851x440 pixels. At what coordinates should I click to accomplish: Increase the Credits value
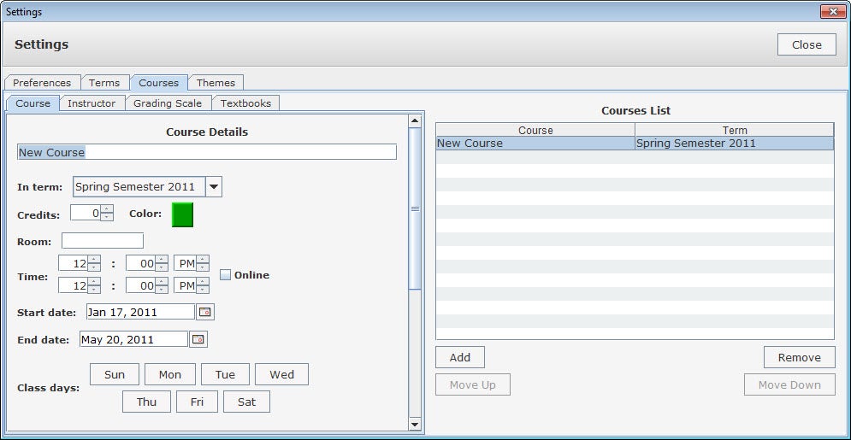point(107,209)
